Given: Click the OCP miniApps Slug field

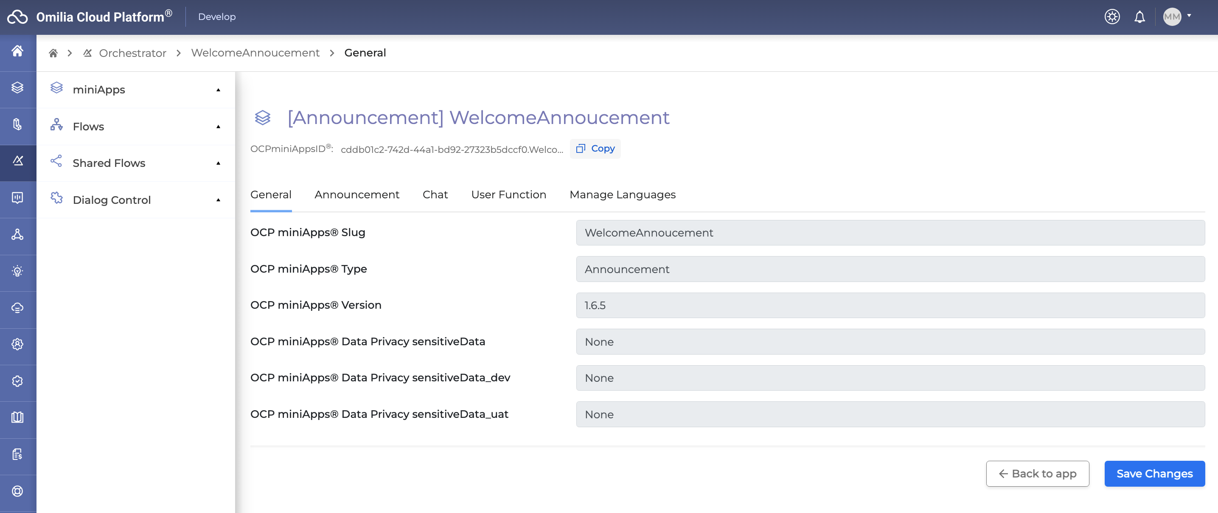Looking at the screenshot, I should (x=890, y=233).
